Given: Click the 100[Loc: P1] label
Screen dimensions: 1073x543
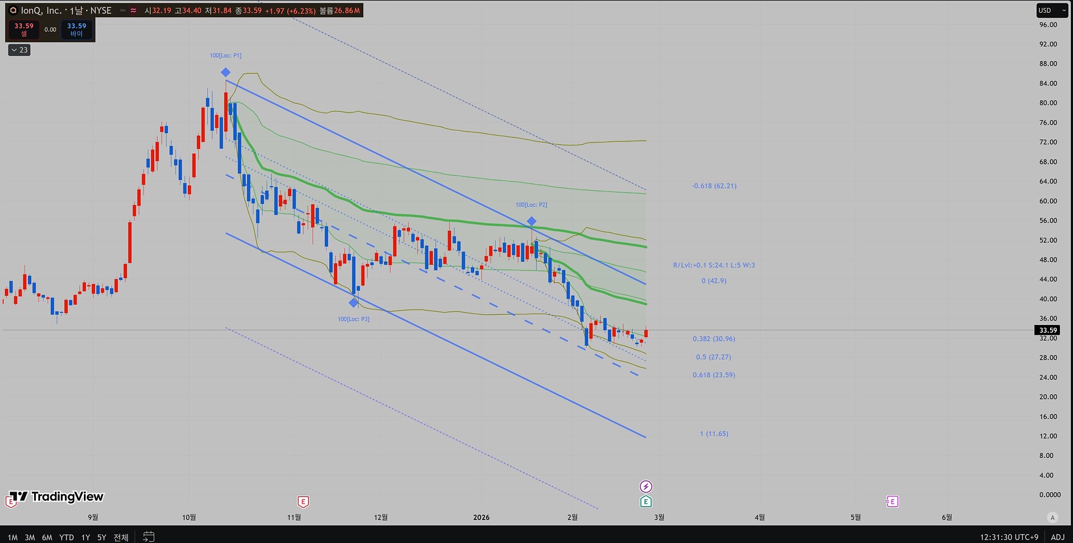Looking at the screenshot, I should (x=226, y=55).
